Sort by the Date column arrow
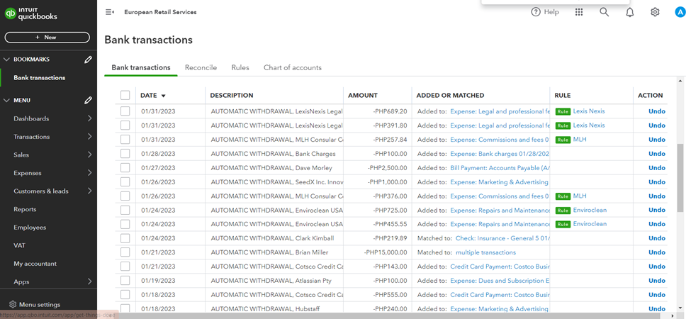 point(163,96)
